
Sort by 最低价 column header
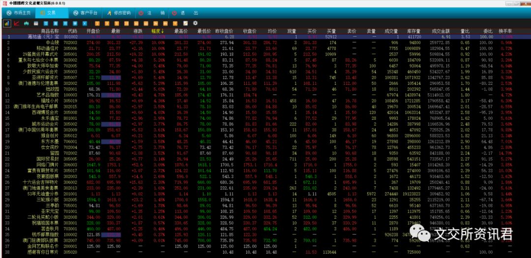(x=204, y=31)
